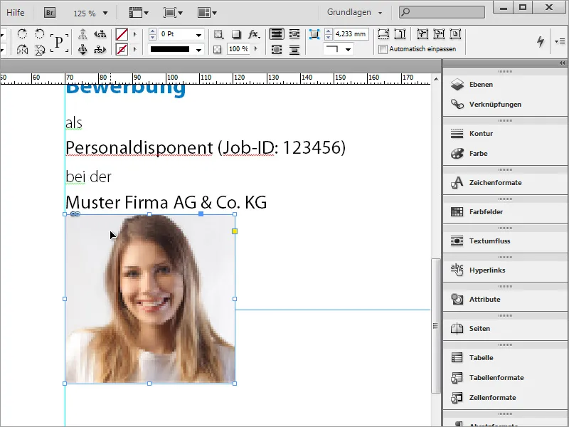The image size is (569, 427).
Task: Collapse the panel dock with double arrows
Action: pos(562,63)
